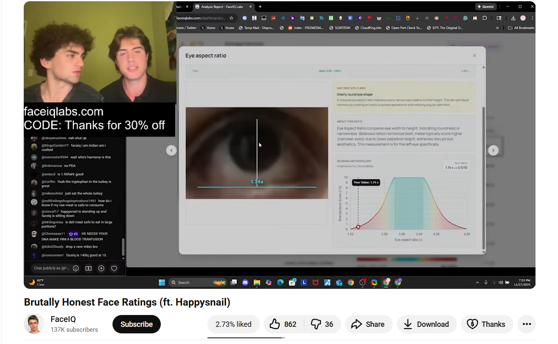The height and width of the screenshot is (344, 558).
Task: Click the emoji icon in chat box
Action: pos(76,268)
